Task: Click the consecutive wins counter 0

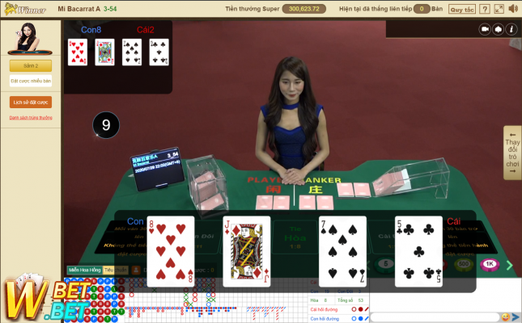Action: [x=422, y=9]
